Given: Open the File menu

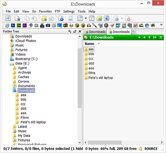Looking at the screenshot, I should pos(8,11).
